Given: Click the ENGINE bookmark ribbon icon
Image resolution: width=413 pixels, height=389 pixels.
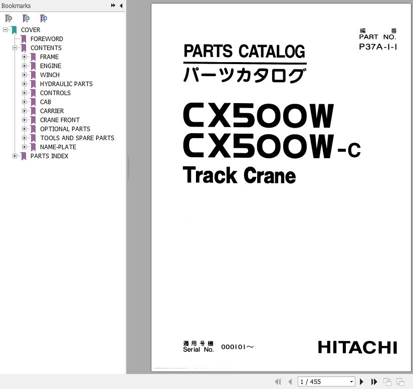Looking at the screenshot, I should point(33,66).
